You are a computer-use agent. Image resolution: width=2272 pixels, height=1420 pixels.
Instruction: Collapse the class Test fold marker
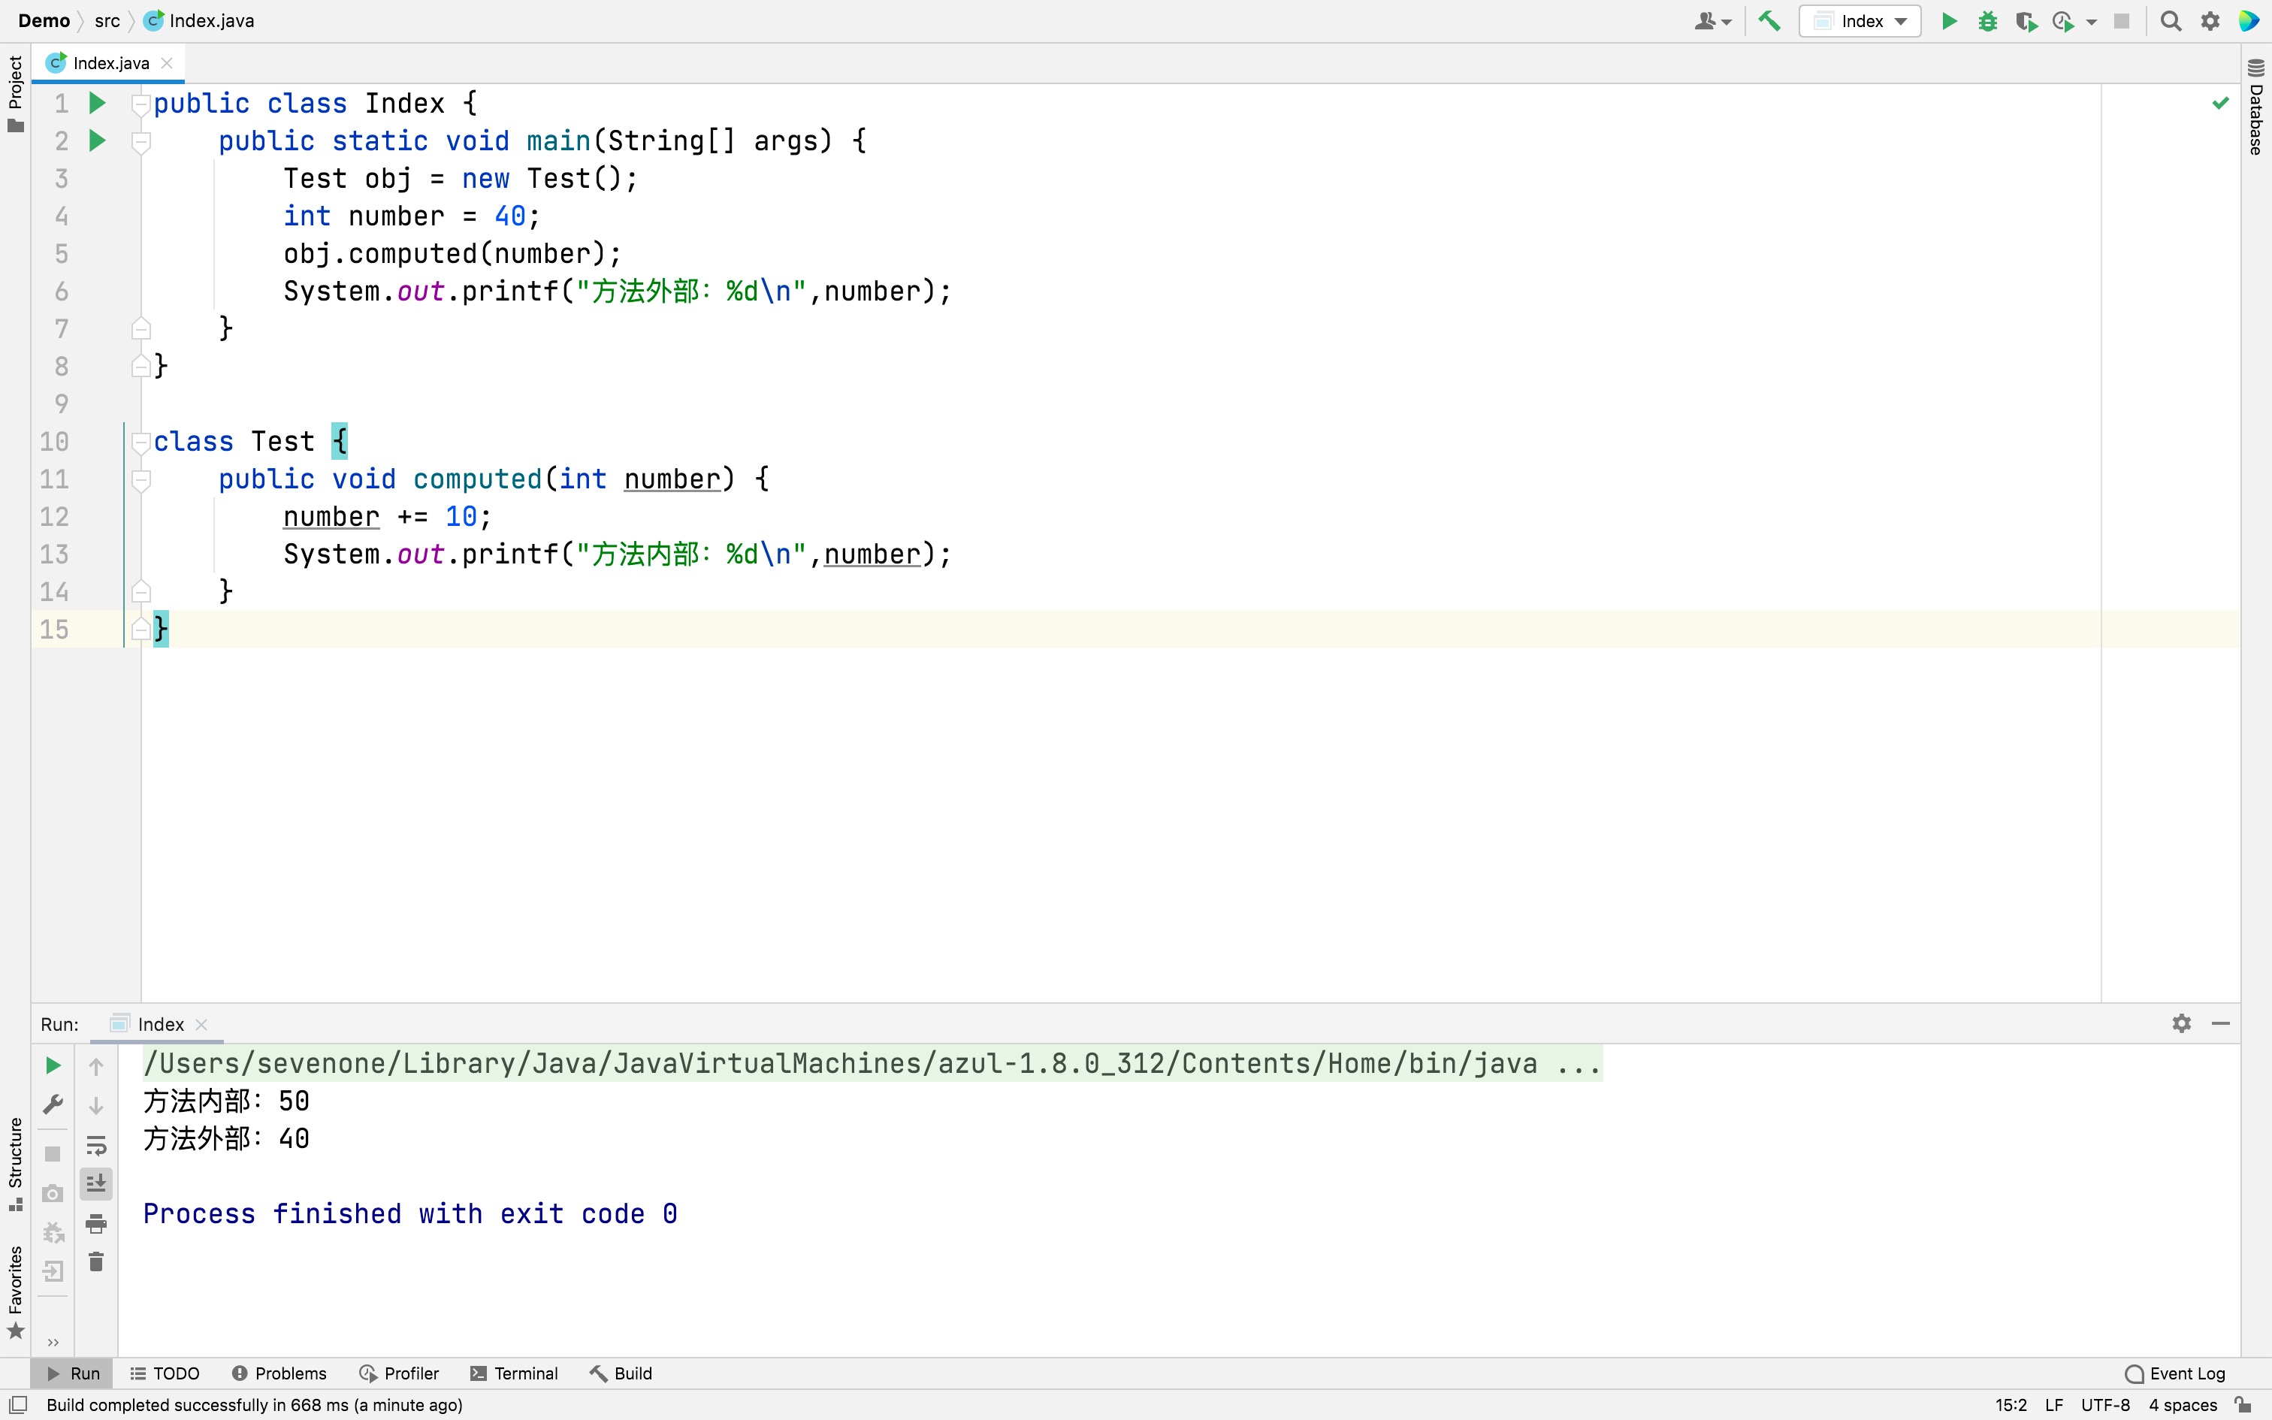[x=142, y=442]
